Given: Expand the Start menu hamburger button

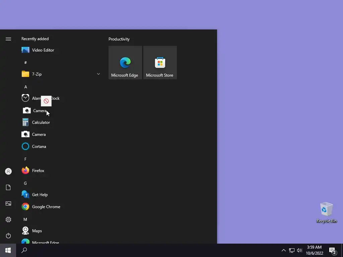Looking at the screenshot, I should click(x=8, y=39).
